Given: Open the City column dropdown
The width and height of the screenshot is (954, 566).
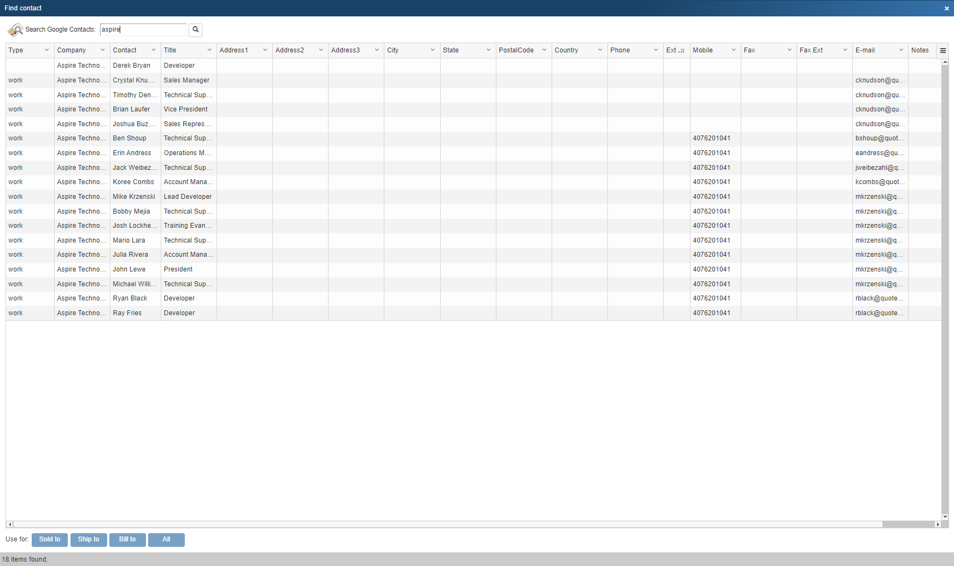Looking at the screenshot, I should 432,50.
